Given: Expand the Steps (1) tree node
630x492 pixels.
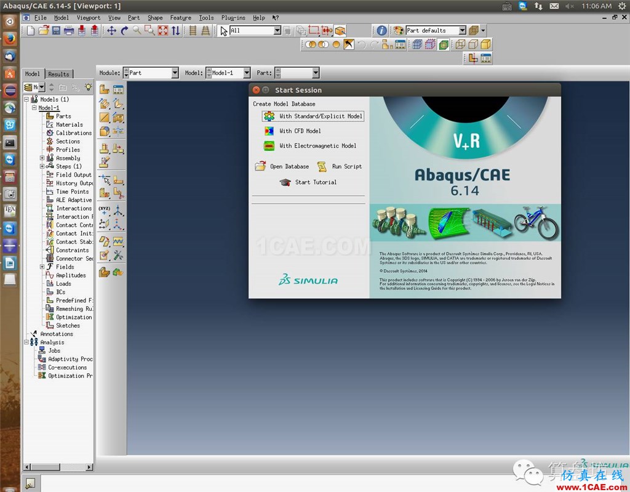Looking at the screenshot, I should click(42, 166).
